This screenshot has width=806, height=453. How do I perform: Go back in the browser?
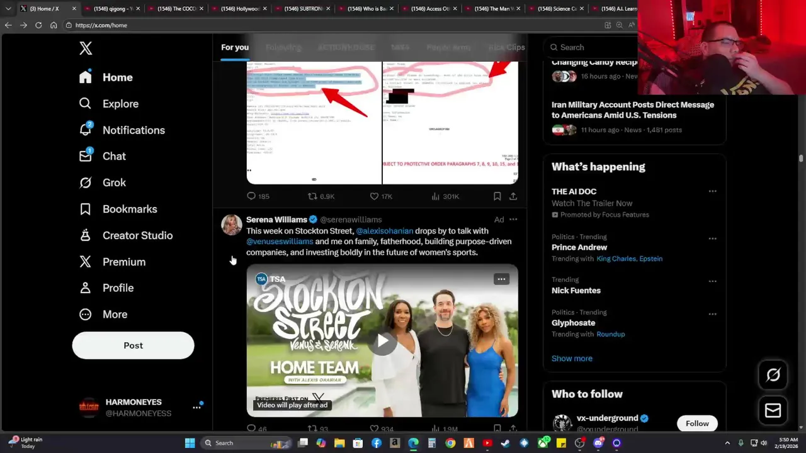(8, 25)
